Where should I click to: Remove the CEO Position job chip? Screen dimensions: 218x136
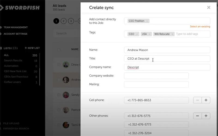click(x=147, y=21)
